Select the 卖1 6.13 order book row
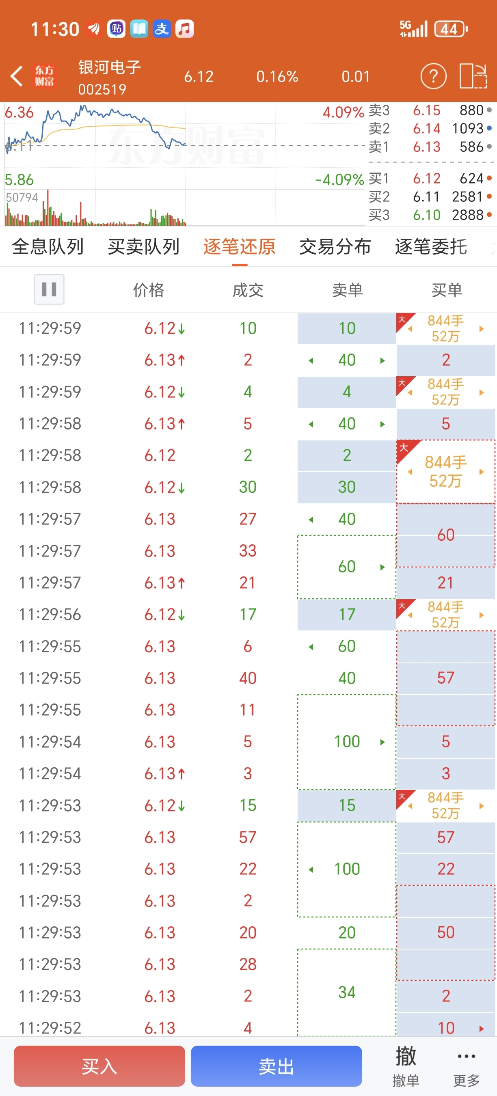 [x=430, y=147]
